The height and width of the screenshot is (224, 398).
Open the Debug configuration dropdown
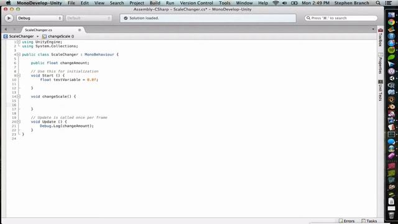(39, 18)
